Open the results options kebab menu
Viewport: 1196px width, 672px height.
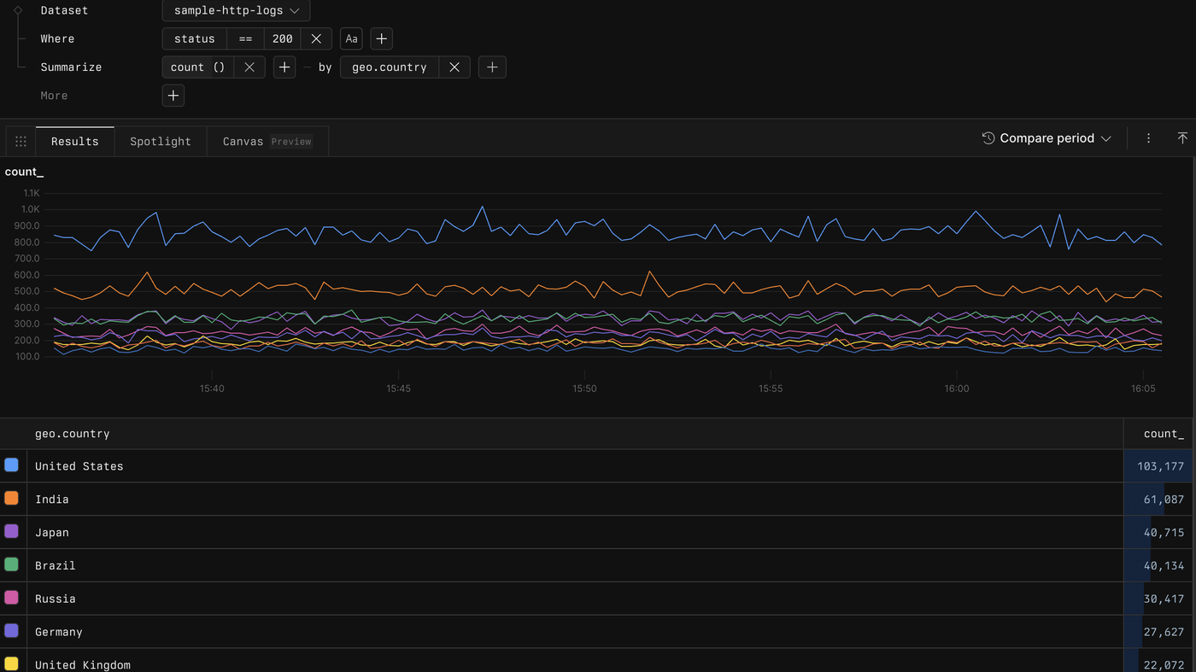tap(1148, 138)
